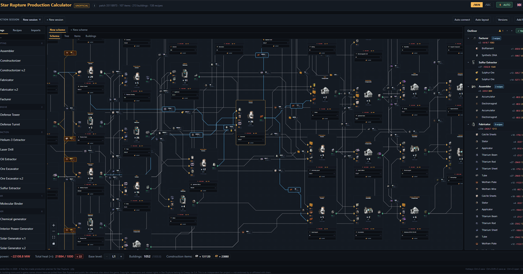Click the ×29 Fabricator node icon
The height and width of the screenshot is (274, 523).
[x=91, y=71]
